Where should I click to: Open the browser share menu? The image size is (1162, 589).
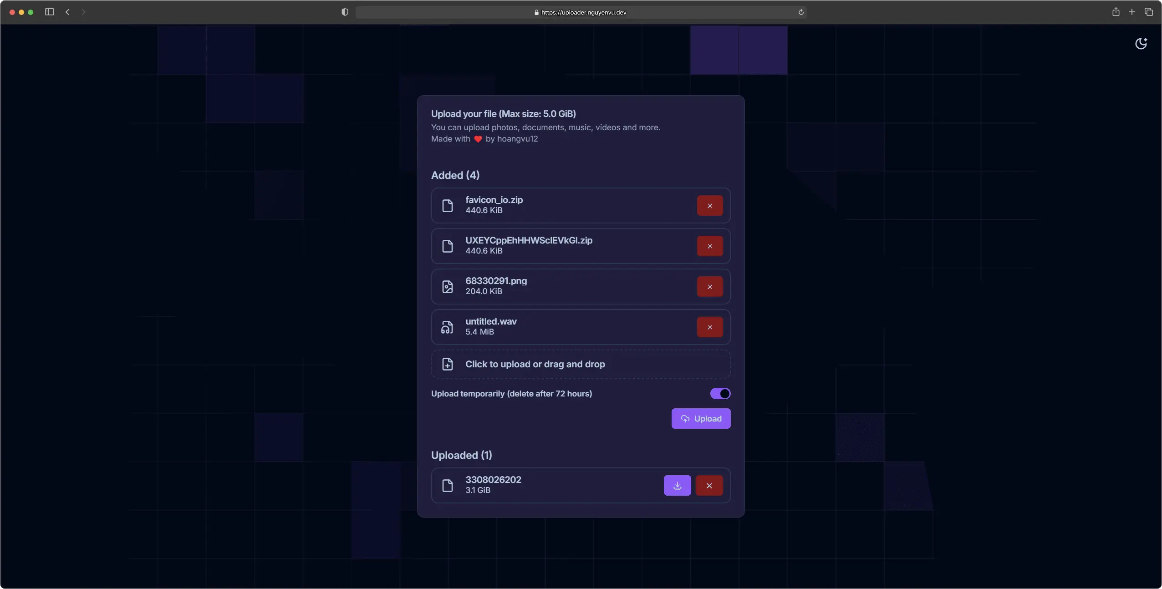(x=1116, y=12)
